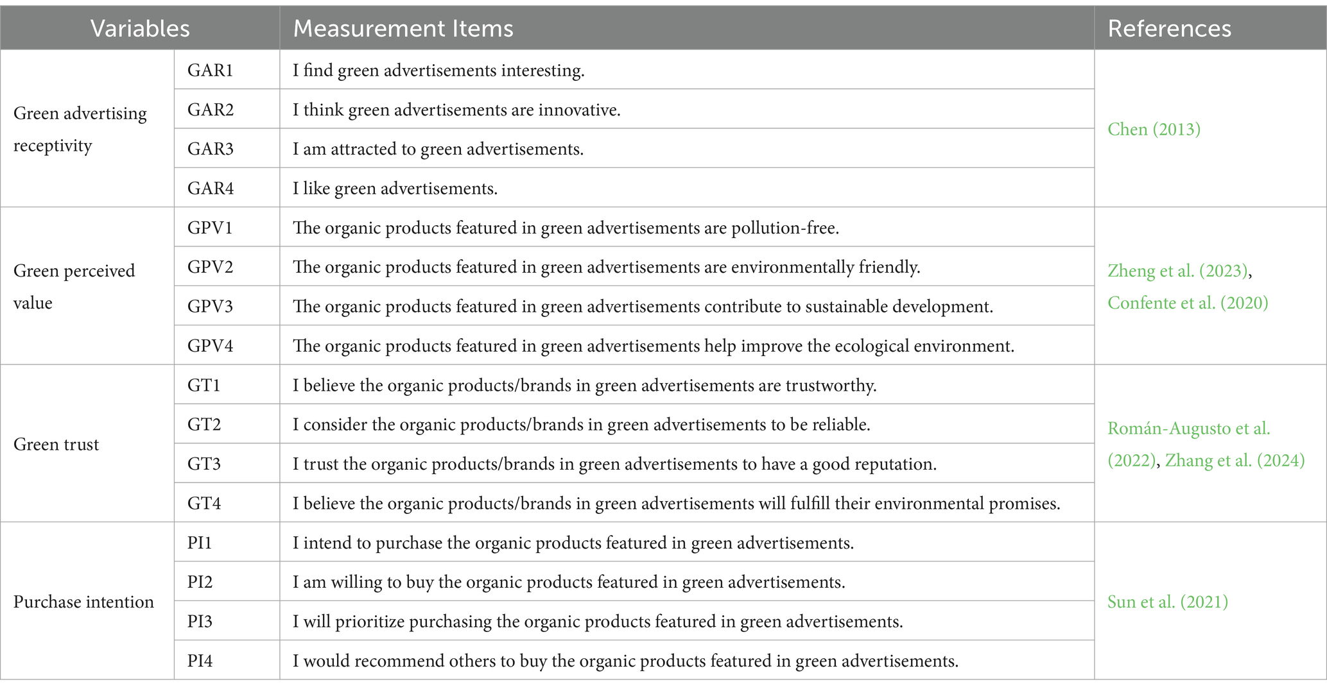Select the Green perceived value variable cell
The image size is (1327, 691).
click(87, 286)
